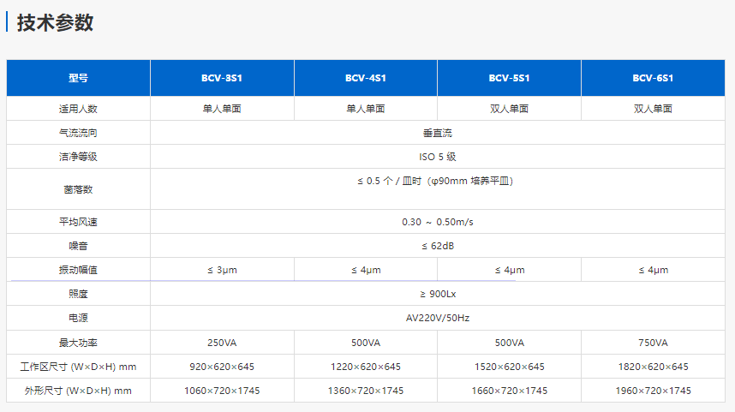The image size is (735, 412).
Task: Select the BCV-5S1 column header
Action: tap(509, 78)
